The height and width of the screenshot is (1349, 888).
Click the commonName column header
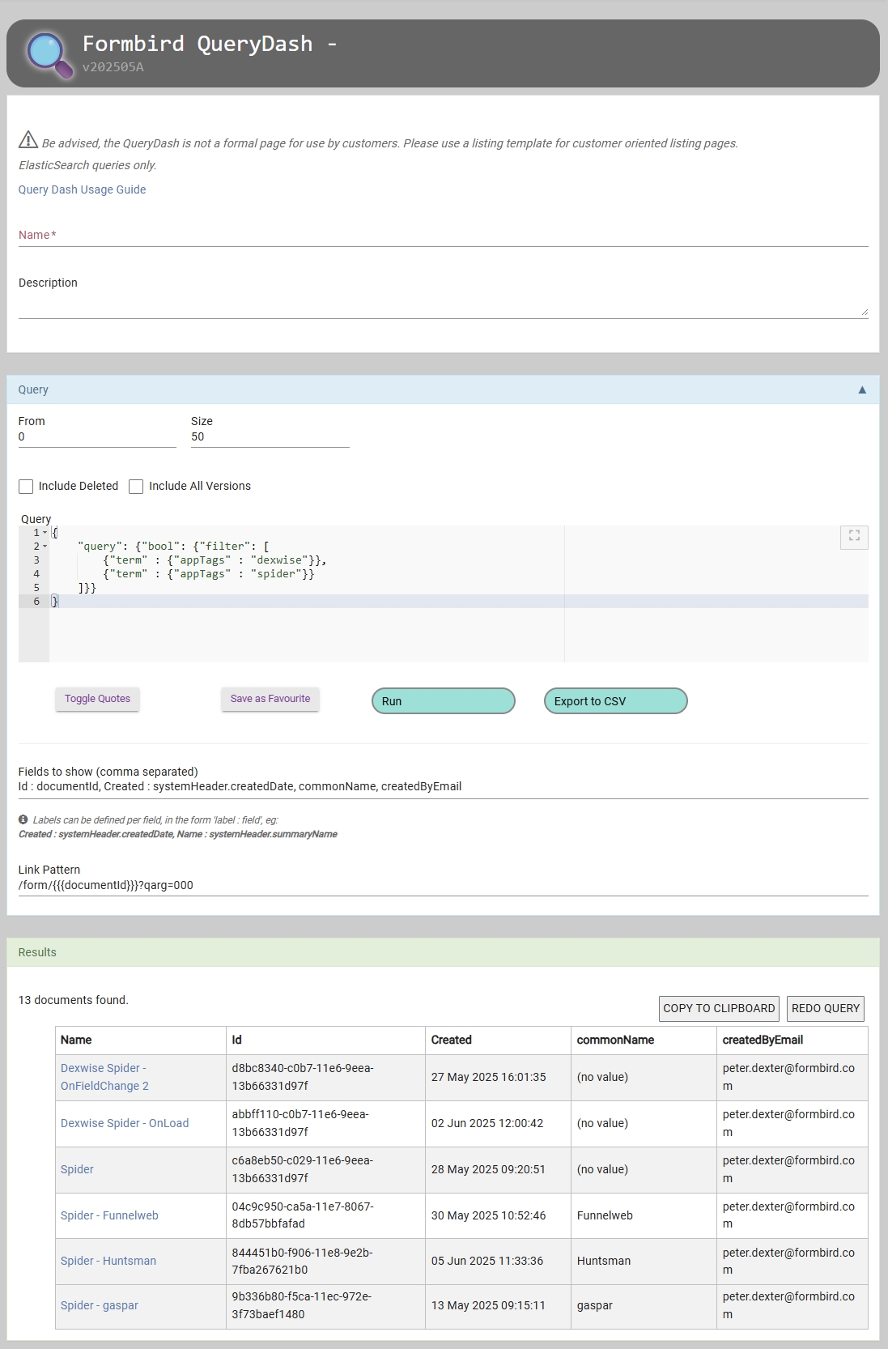(x=644, y=1040)
